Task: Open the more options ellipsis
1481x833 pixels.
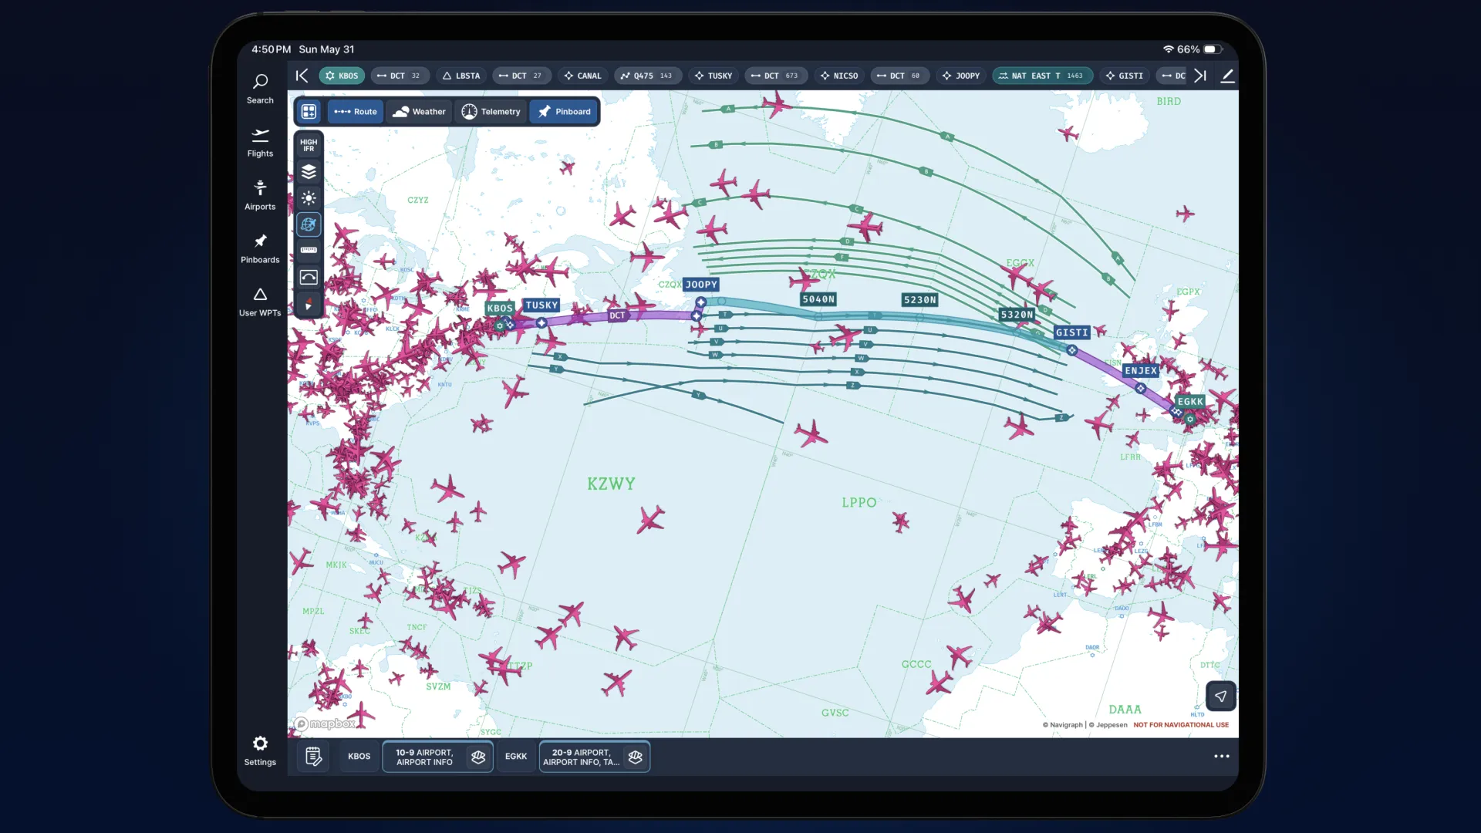Action: pos(1221,757)
